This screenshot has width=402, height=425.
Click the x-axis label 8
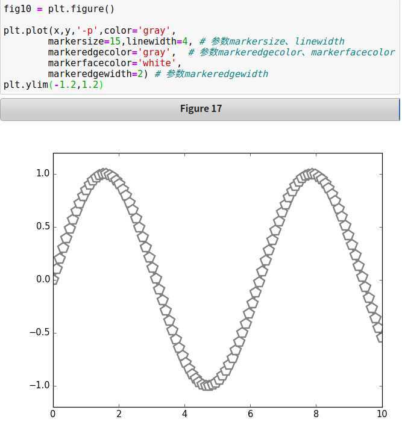click(x=316, y=414)
